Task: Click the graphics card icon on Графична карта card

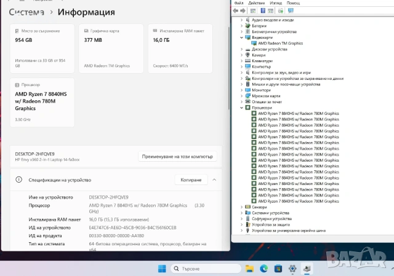Action: tap(86, 31)
